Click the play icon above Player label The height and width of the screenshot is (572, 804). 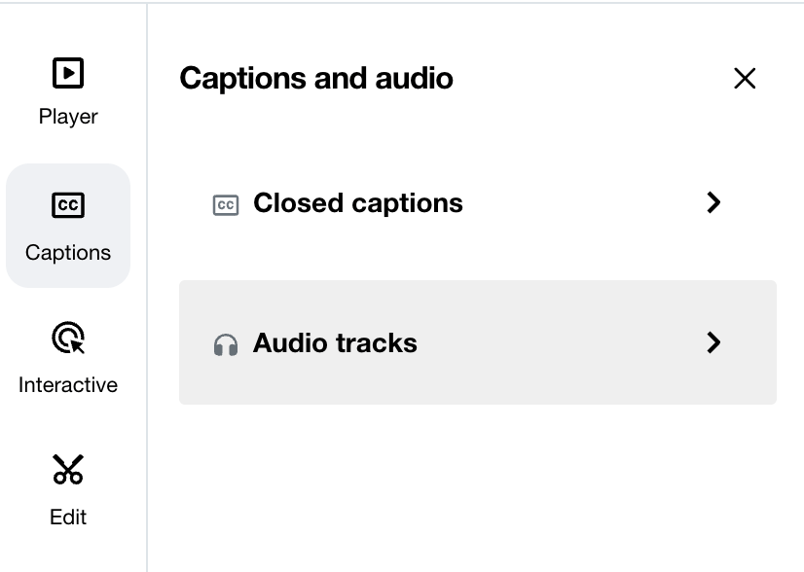click(68, 73)
